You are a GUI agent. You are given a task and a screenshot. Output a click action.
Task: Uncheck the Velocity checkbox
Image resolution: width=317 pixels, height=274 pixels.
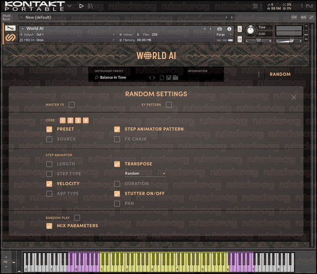(x=49, y=184)
